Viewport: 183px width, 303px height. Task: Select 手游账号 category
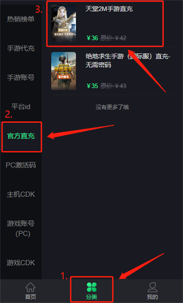pyautogui.click(x=21, y=77)
